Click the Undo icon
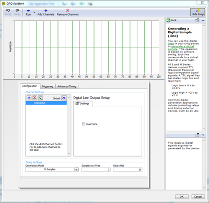Screen dimensions: 209x203 pos(8,10)
